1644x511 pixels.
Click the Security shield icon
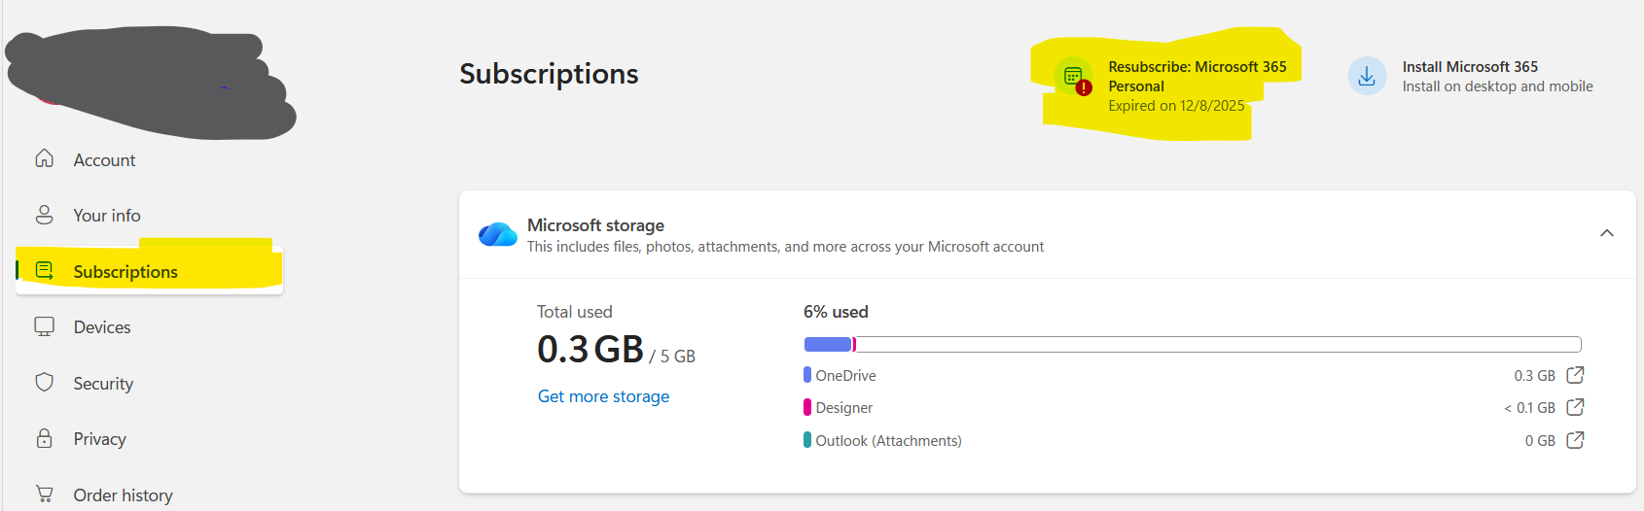(45, 383)
